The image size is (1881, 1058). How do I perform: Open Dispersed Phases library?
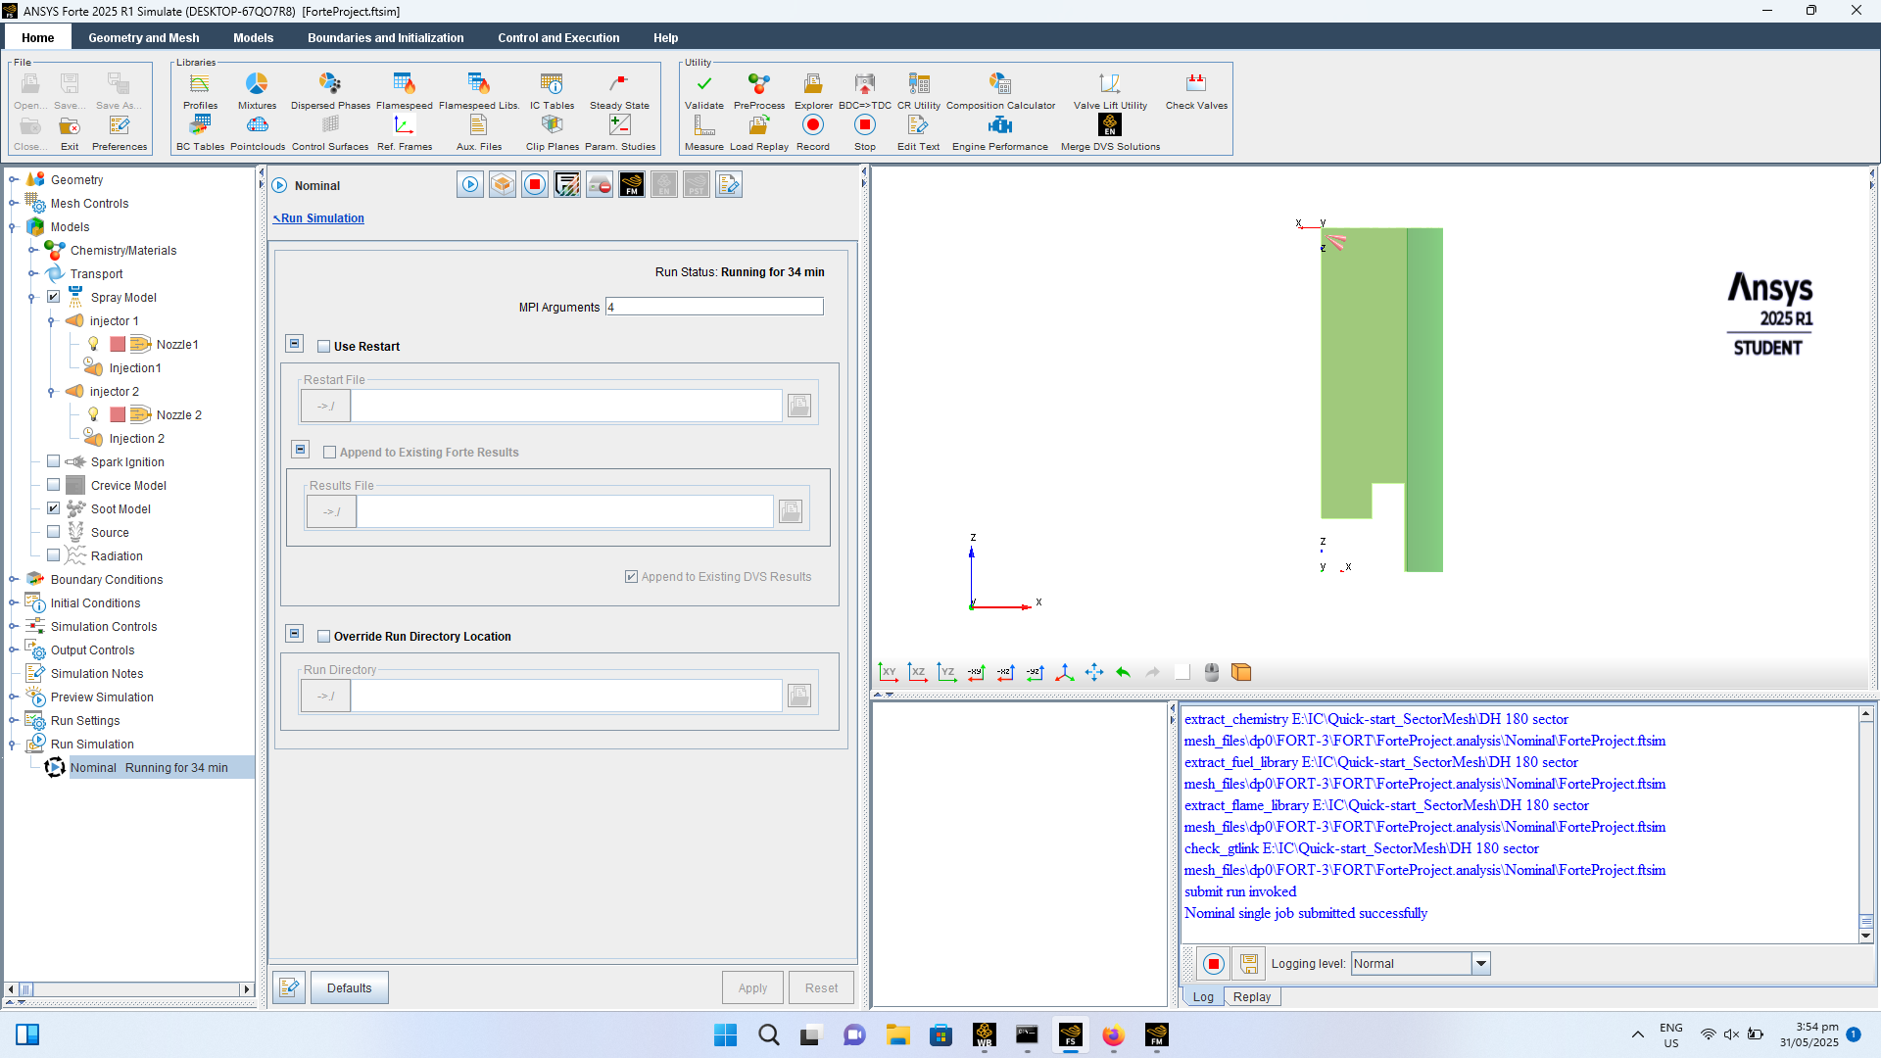coord(330,90)
